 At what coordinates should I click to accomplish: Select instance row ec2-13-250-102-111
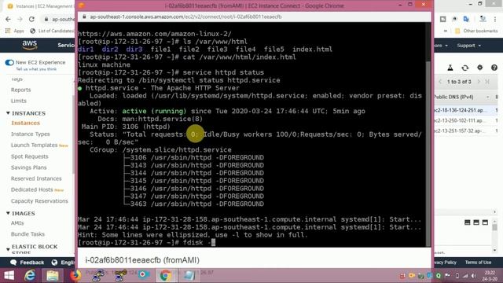point(465,120)
